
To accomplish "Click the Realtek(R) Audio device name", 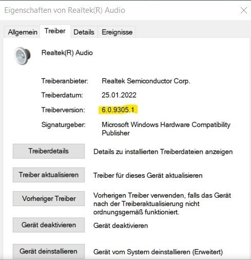I will pyautogui.click(x=67, y=53).
